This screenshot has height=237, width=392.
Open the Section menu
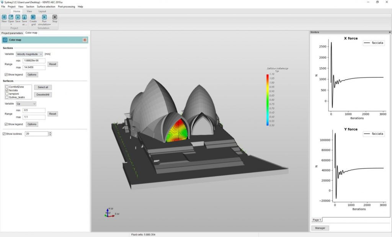pyautogui.click(x=30, y=7)
